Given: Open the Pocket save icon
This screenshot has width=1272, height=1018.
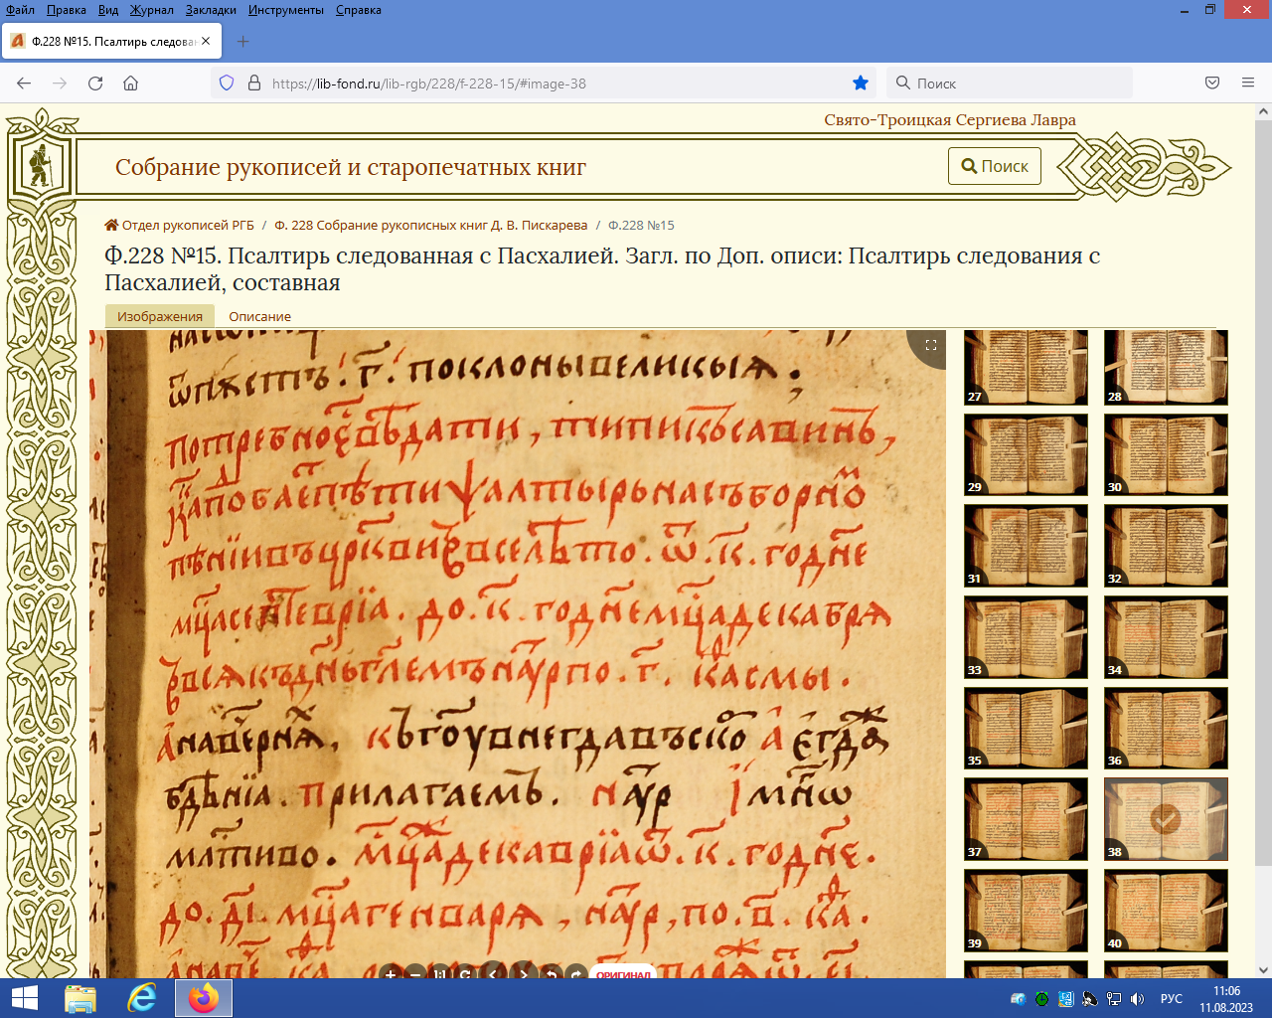Looking at the screenshot, I should click(x=1212, y=84).
